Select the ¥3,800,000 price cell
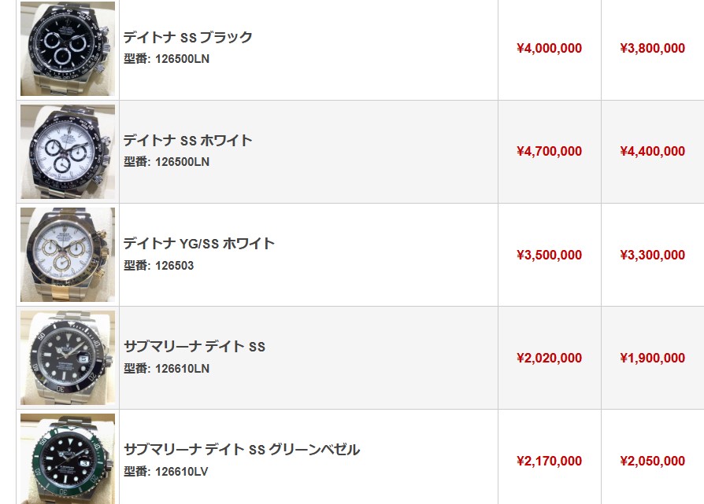 pyautogui.click(x=652, y=49)
